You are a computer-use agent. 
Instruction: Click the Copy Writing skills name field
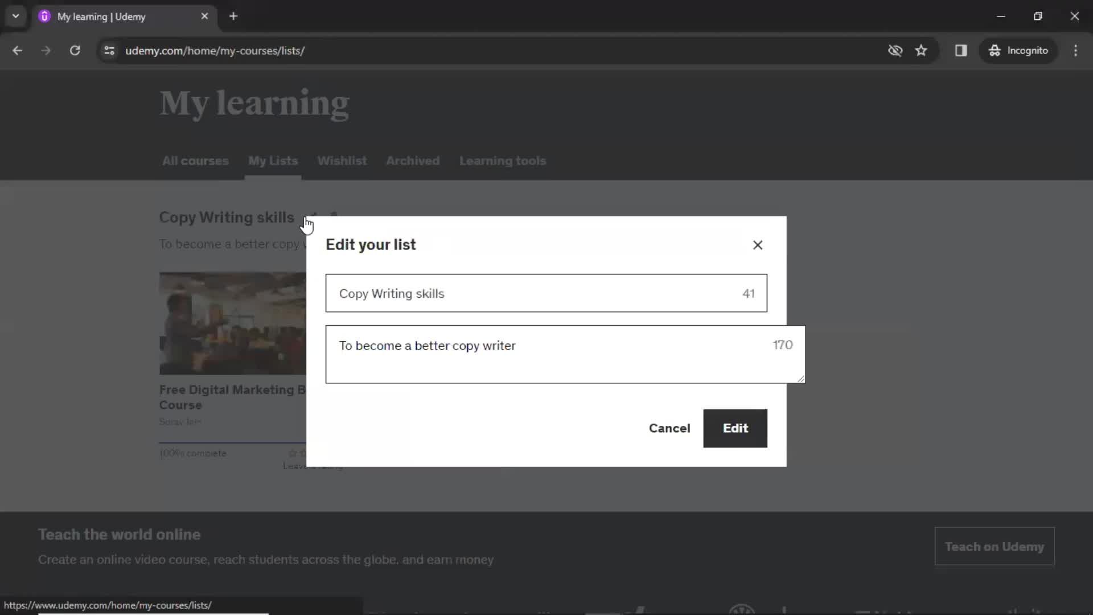[546, 294]
